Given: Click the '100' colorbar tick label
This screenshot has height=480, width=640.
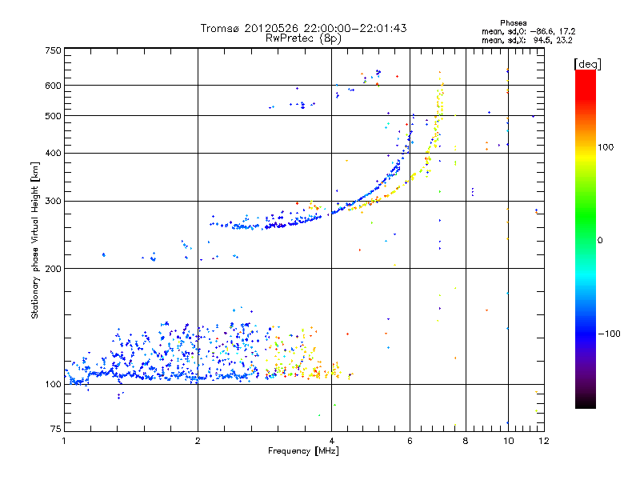Looking at the screenshot, I should point(606,147).
